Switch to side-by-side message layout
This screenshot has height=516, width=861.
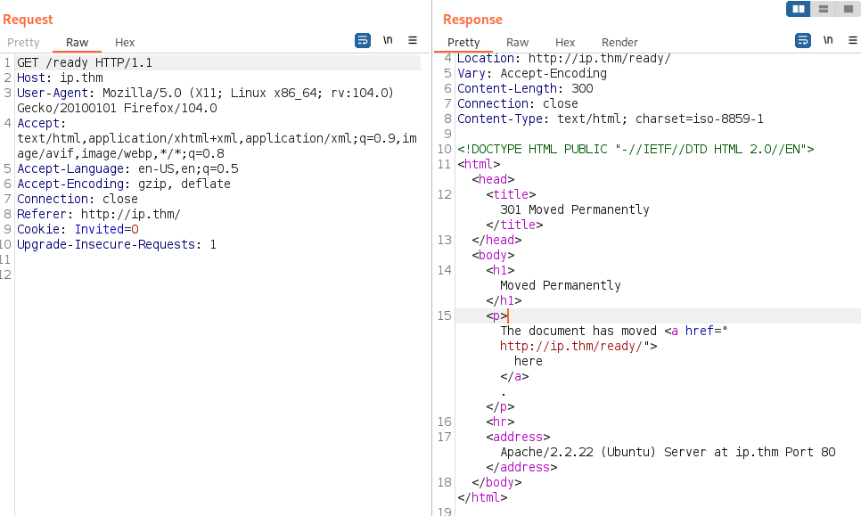(798, 9)
